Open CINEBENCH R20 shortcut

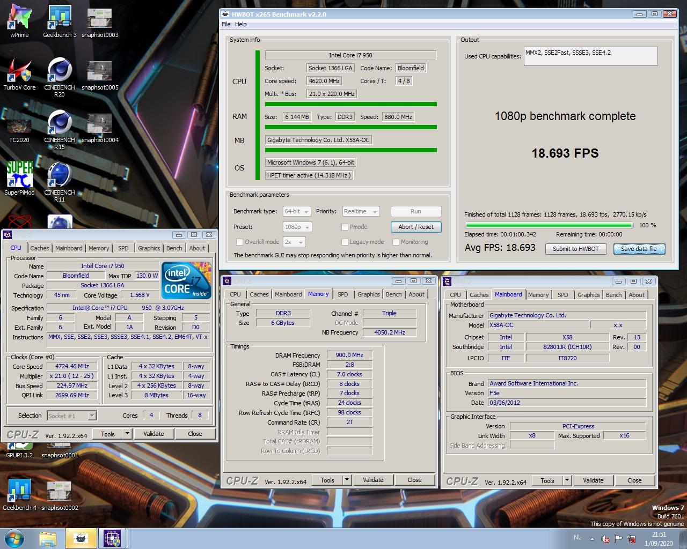[x=60, y=78]
